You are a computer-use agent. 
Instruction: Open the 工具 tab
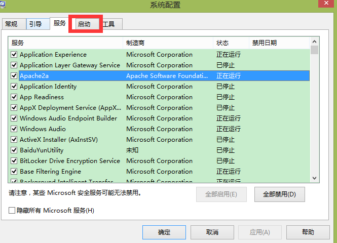click(x=109, y=24)
